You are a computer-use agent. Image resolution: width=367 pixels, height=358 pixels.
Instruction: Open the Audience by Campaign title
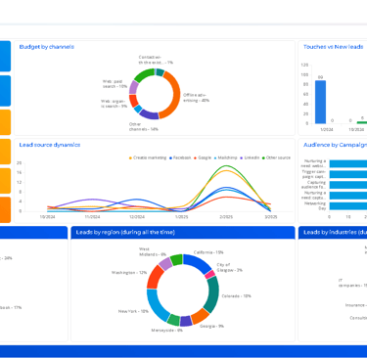(335, 145)
